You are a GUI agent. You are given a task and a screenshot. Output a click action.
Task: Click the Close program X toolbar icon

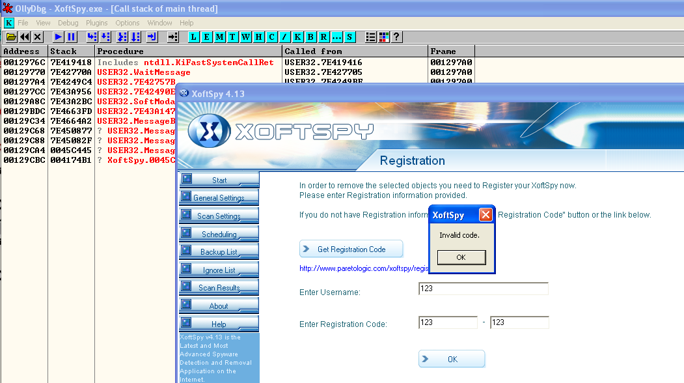(x=38, y=37)
